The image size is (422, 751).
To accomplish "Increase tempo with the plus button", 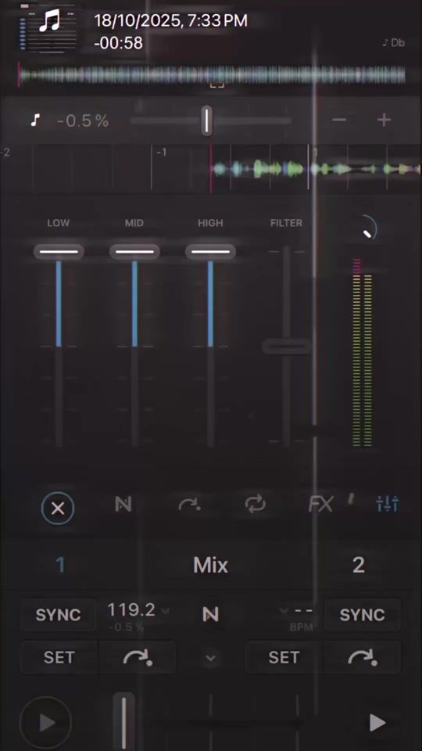I will click(384, 120).
